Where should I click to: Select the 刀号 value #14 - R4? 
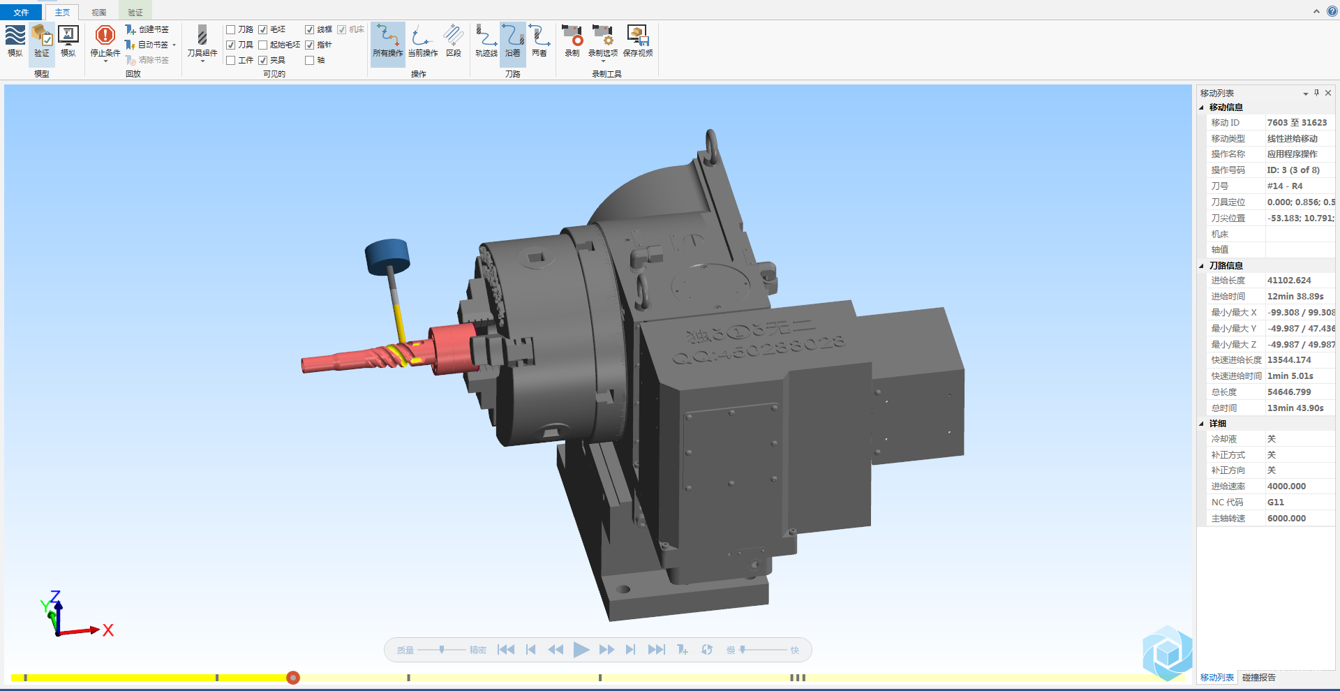pyautogui.click(x=1285, y=186)
